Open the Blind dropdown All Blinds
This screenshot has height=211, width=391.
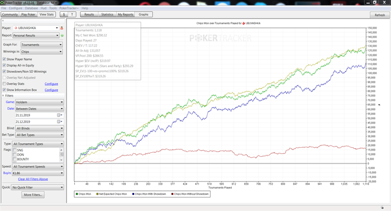click(40, 128)
